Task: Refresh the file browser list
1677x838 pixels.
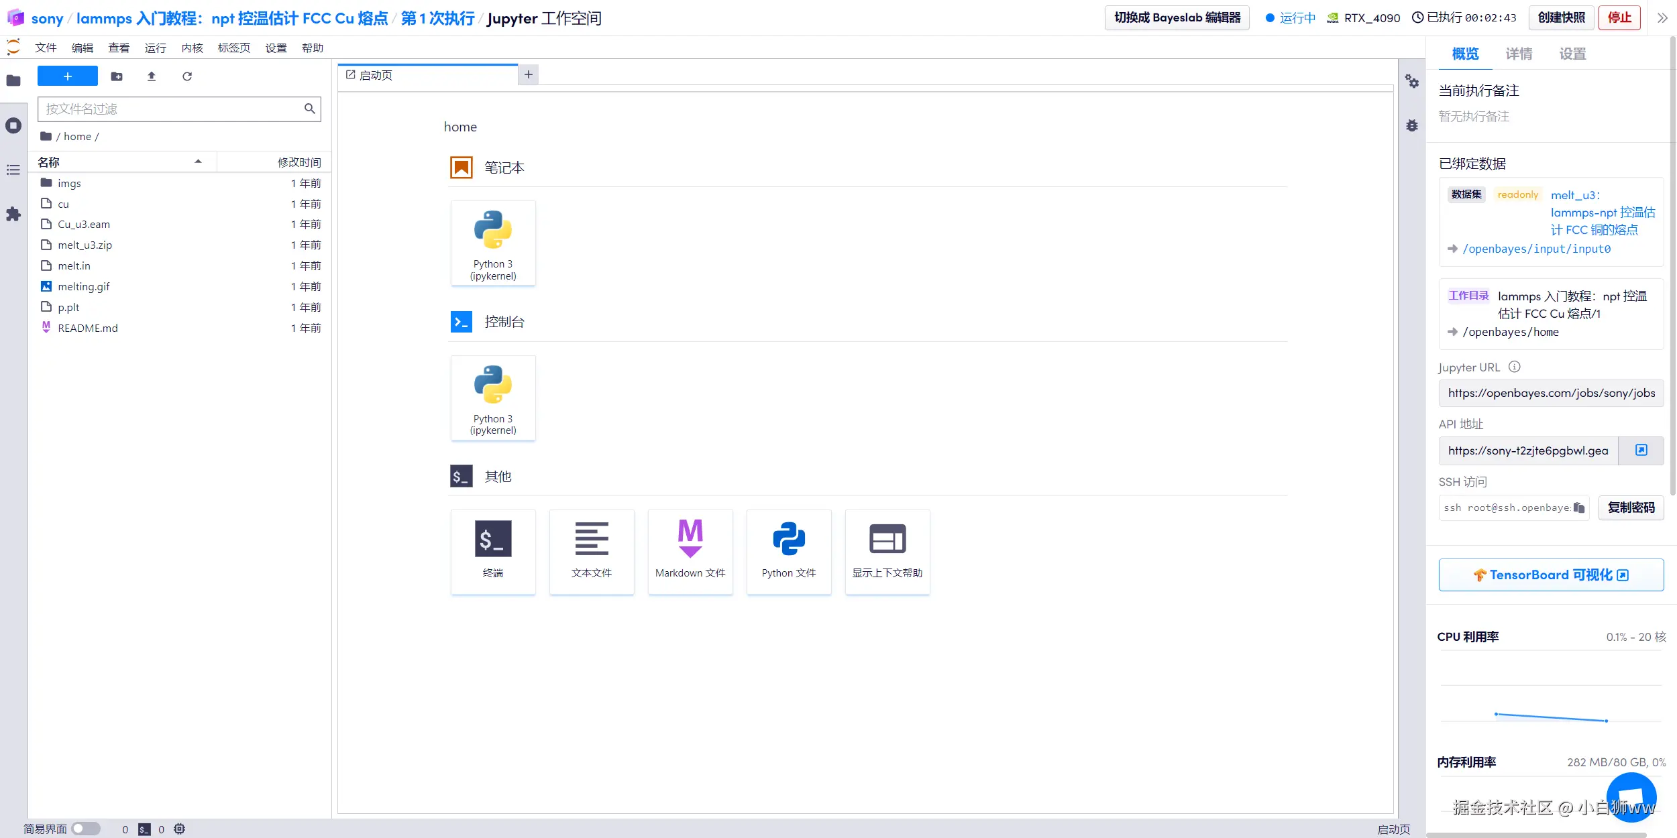Action: click(187, 76)
